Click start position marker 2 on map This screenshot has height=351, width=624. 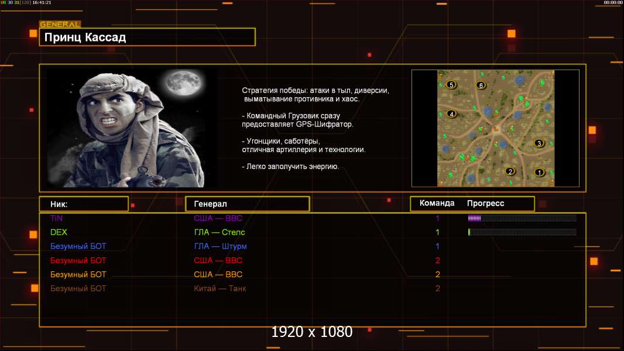click(x=510, y=171)
